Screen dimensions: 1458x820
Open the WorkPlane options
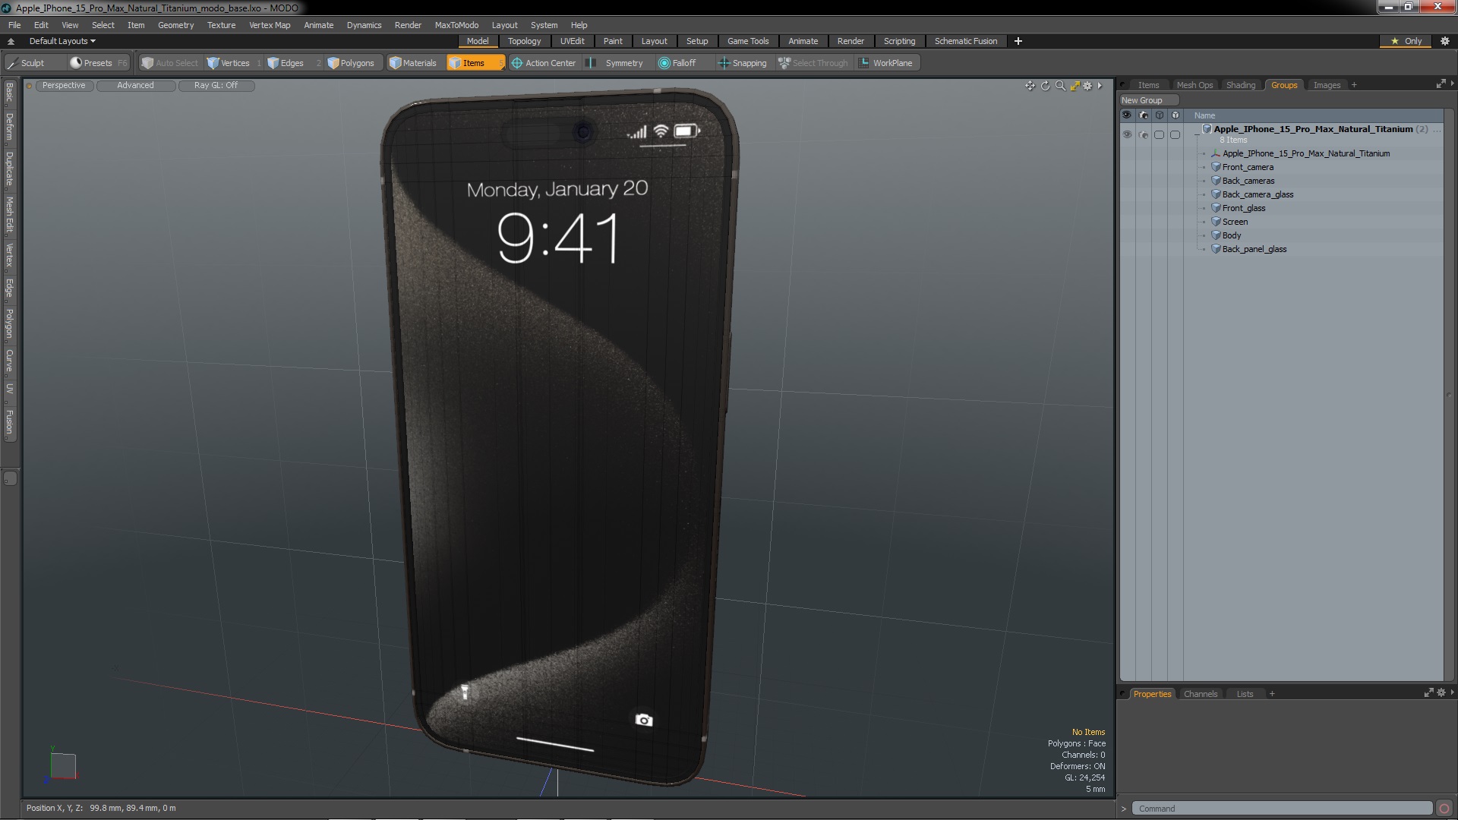tap(887, 63)
